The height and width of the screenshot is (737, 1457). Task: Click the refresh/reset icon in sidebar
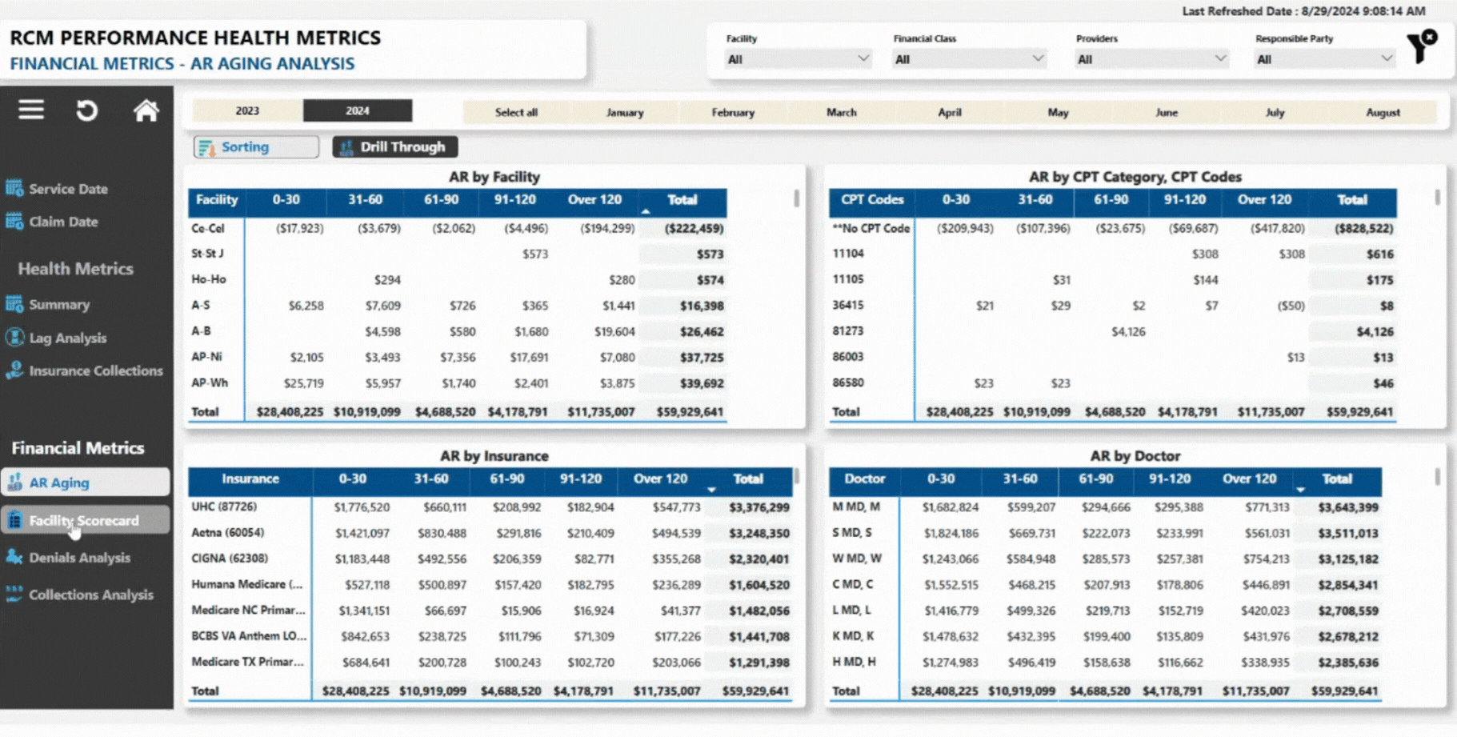(x=87, y=110)
